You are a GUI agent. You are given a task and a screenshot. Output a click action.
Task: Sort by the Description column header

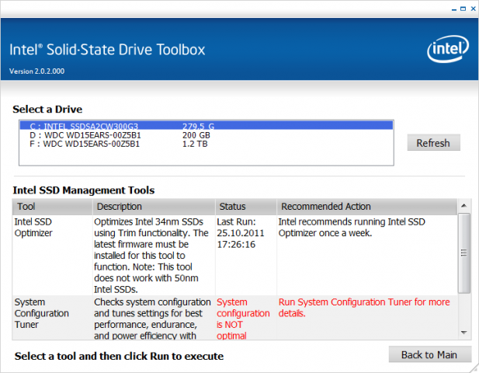[153, 207]
